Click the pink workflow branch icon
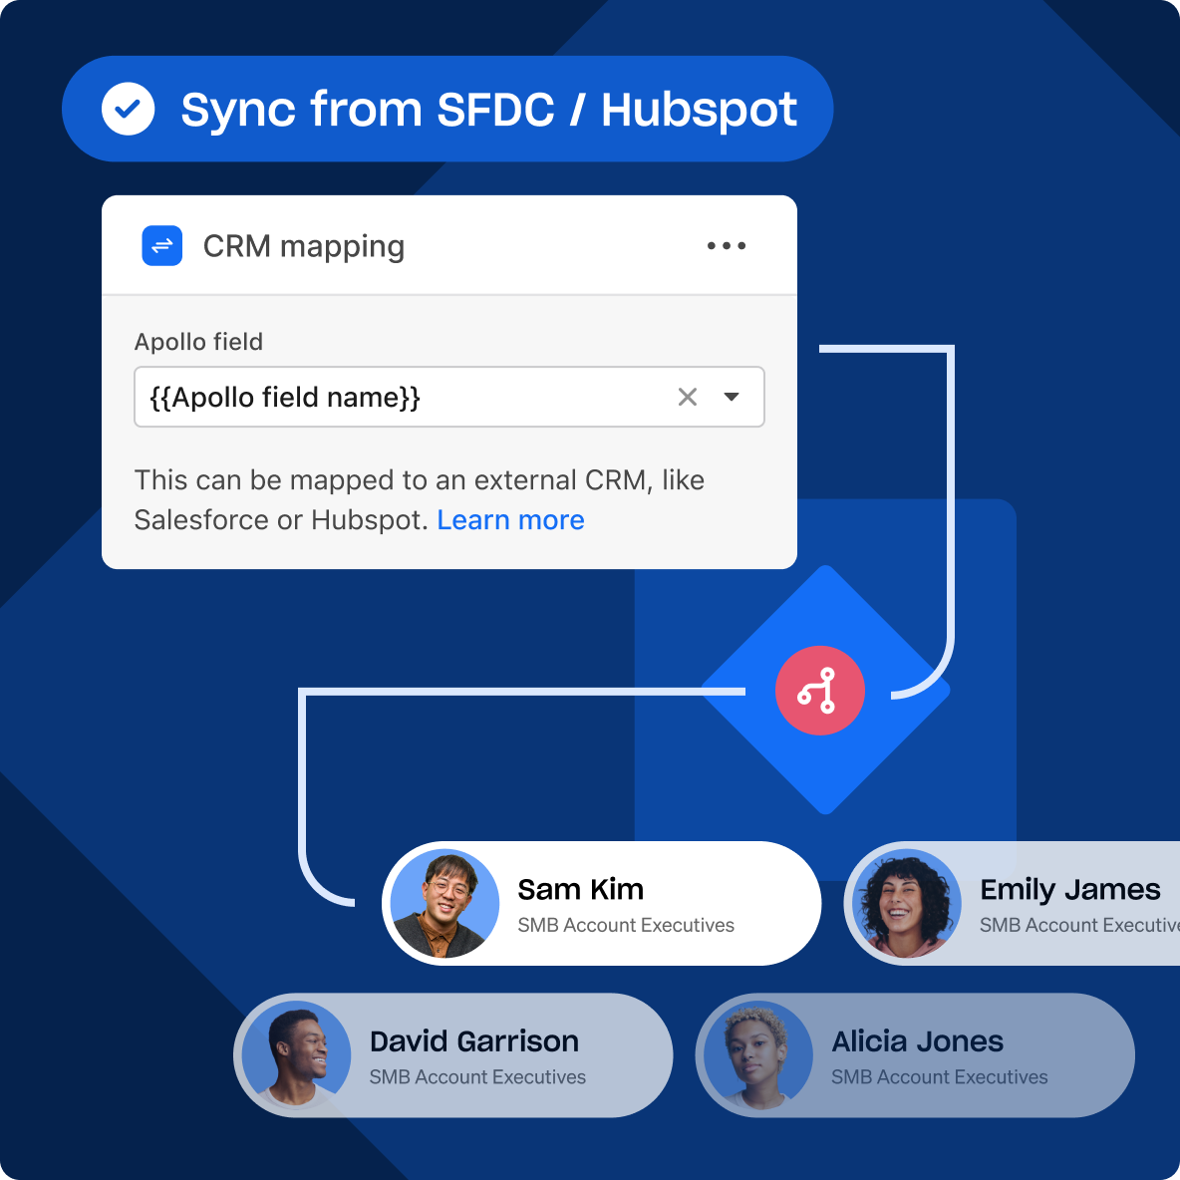Viewport: 1180px width, 1180px height. (x=819, y=691)
